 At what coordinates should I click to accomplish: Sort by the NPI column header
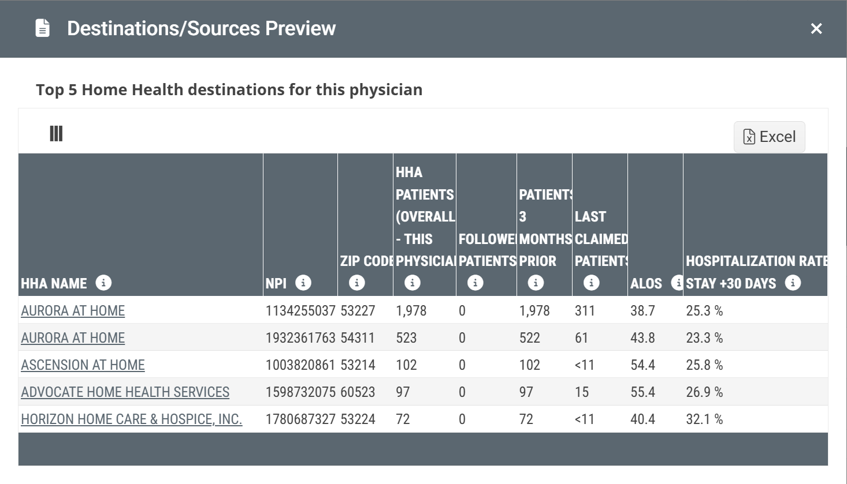pyautogui.click(x=276, y=283)
